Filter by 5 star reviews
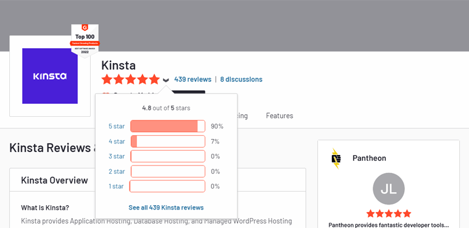The image size is (469, 228). click(117, 127)
